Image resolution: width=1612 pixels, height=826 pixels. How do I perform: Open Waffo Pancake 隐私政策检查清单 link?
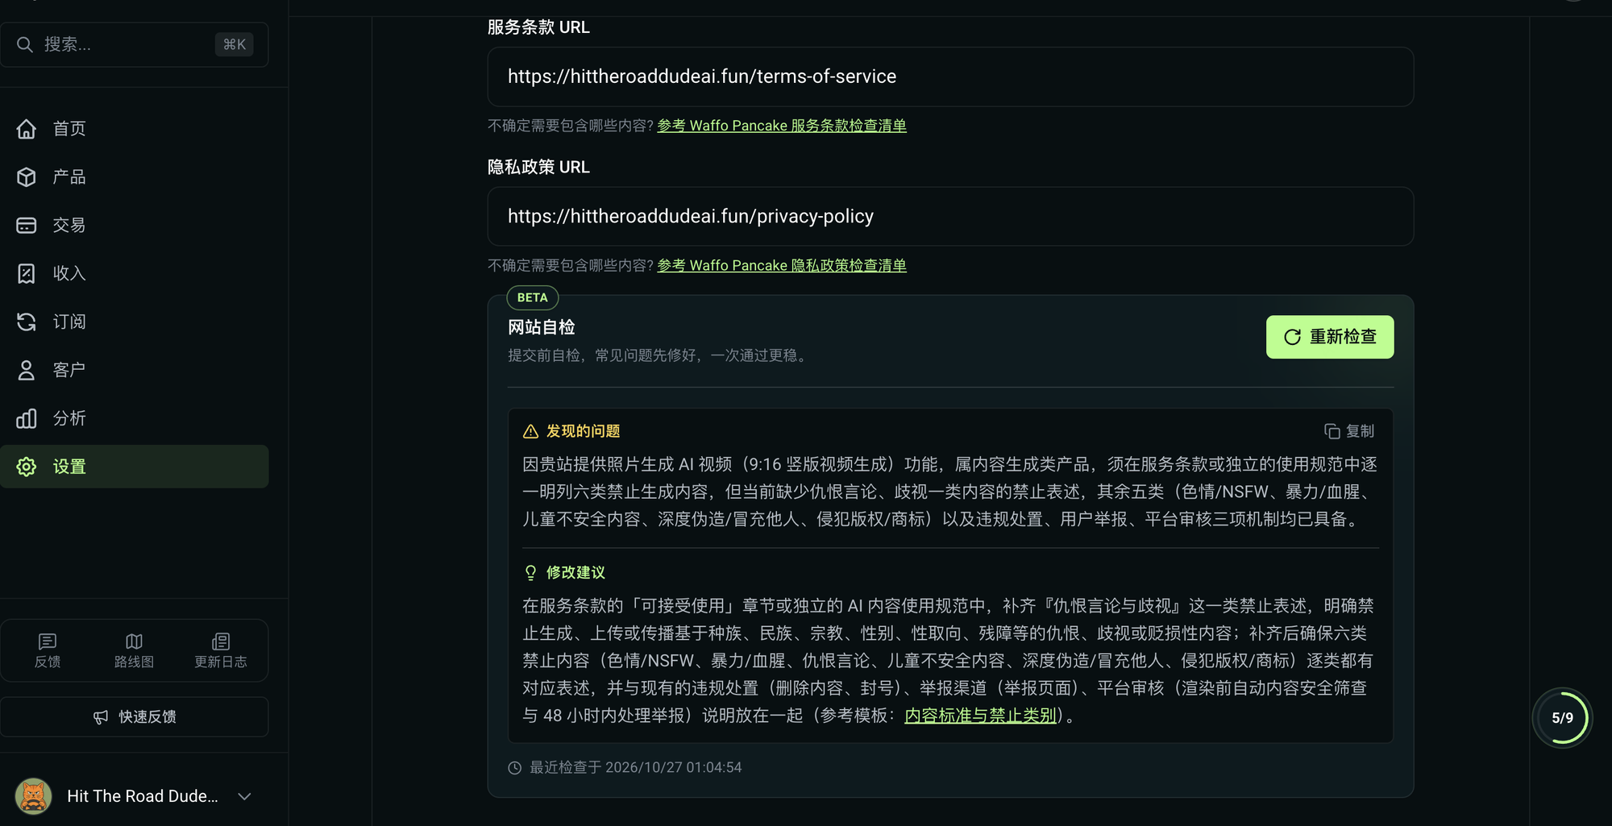click(x=782, y=265)
